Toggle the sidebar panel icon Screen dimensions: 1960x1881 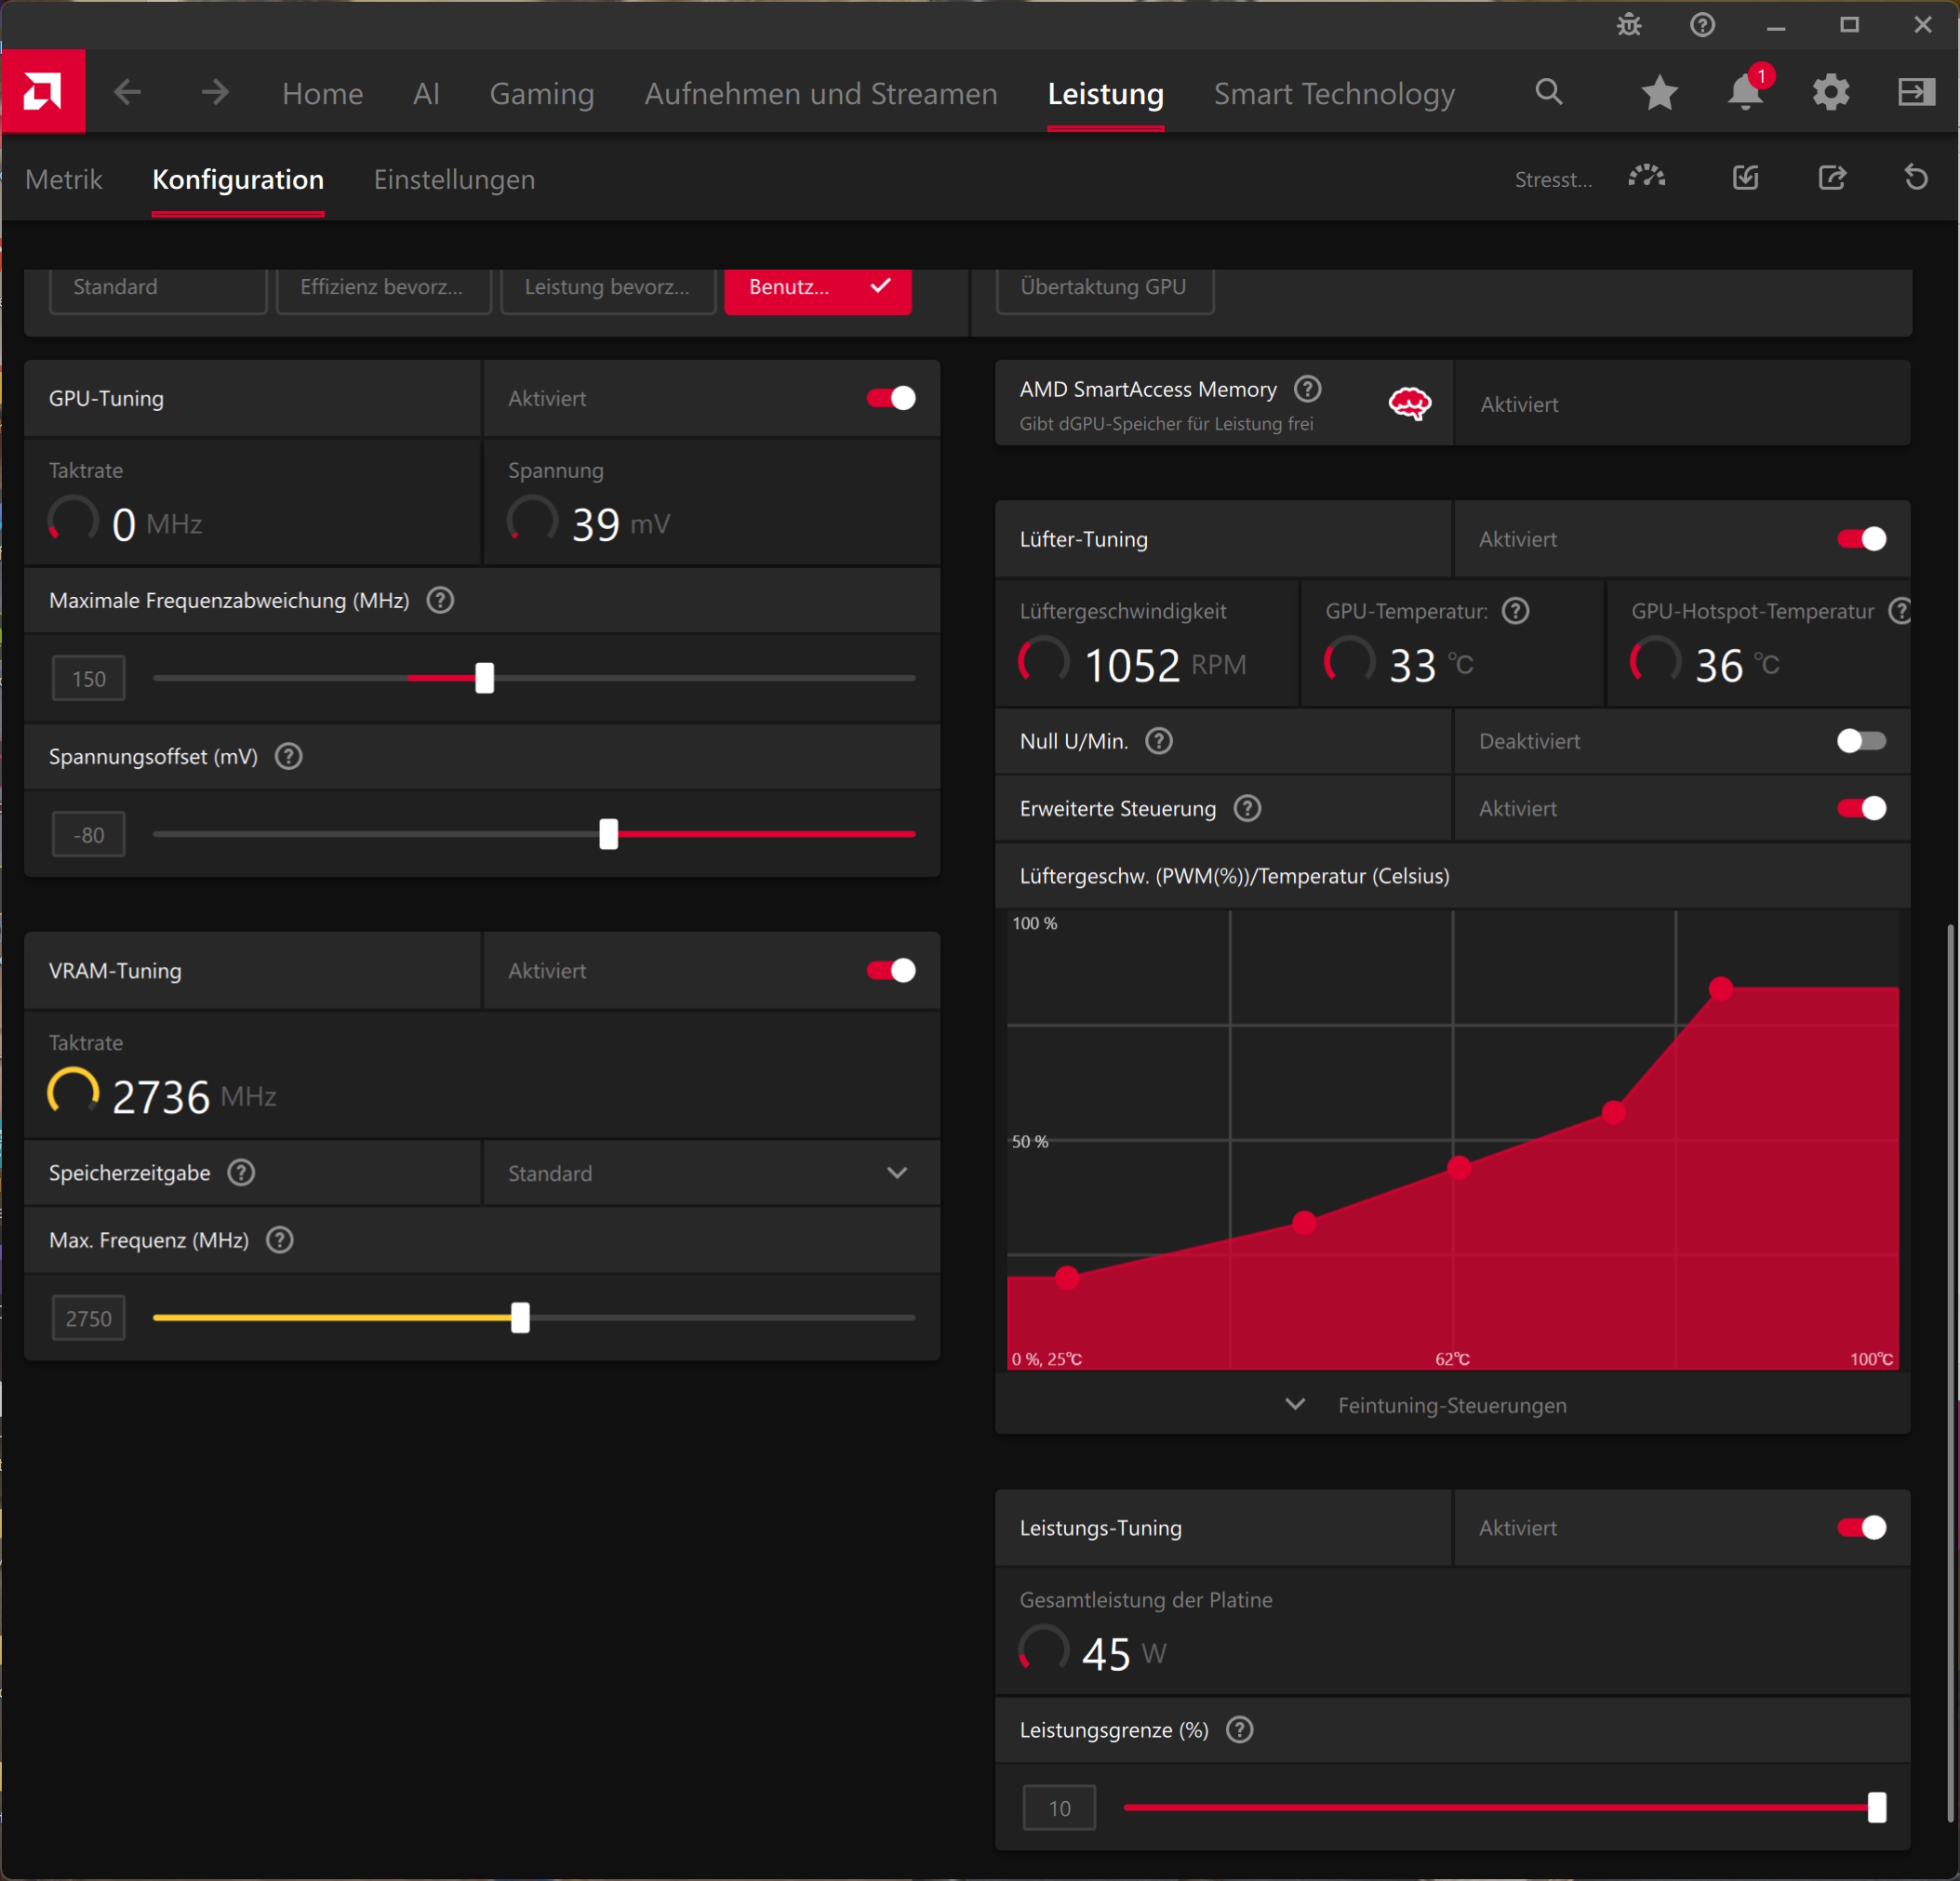tap(1916, 92)
